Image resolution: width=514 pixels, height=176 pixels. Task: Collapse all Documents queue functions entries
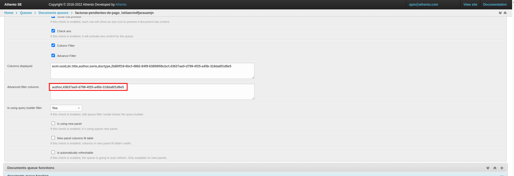(495, 168)
